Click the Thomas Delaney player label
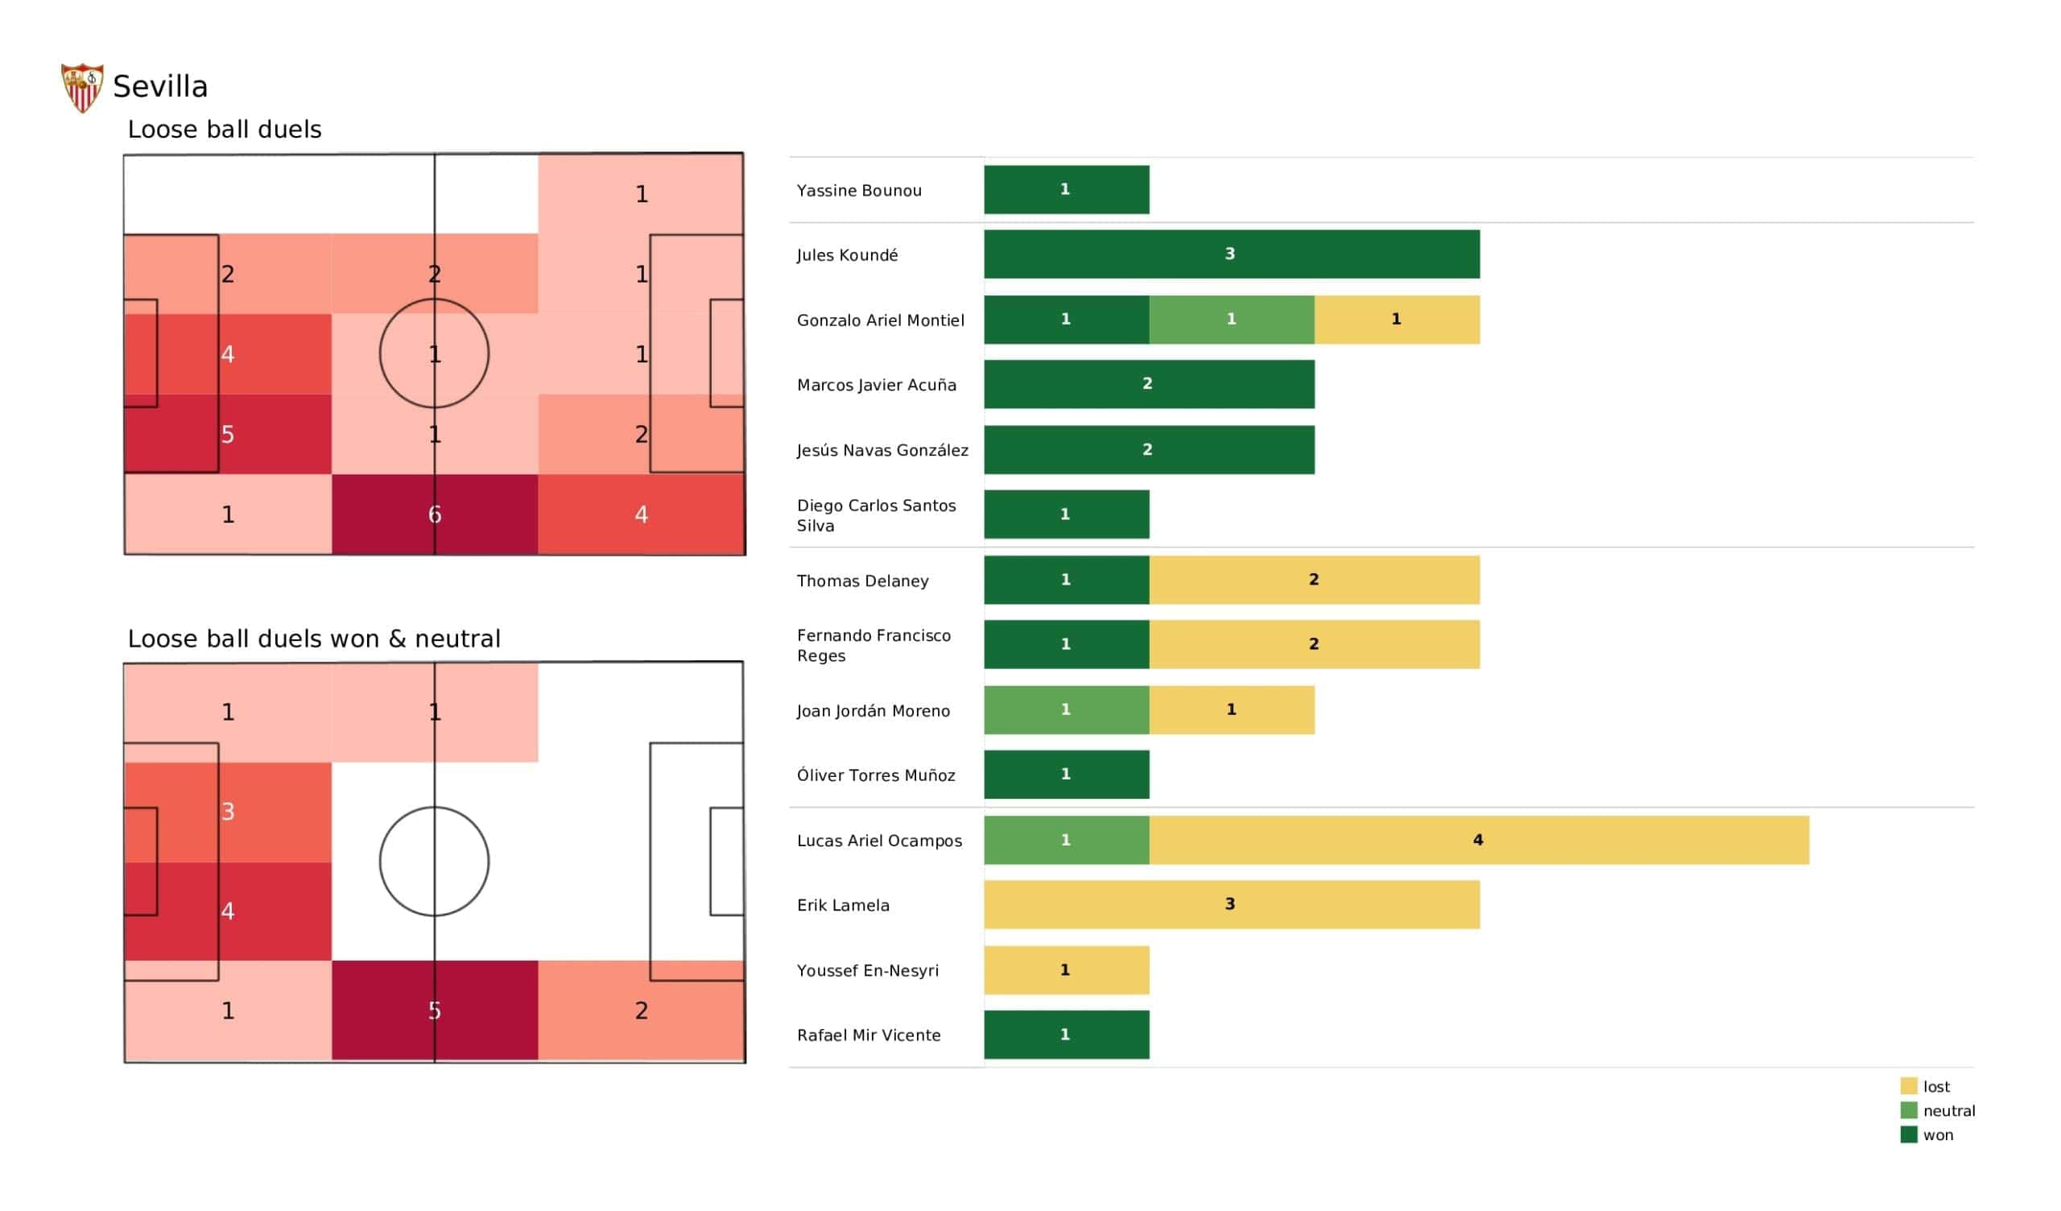Screen dimensions: 2061x1211 point(862,581)
